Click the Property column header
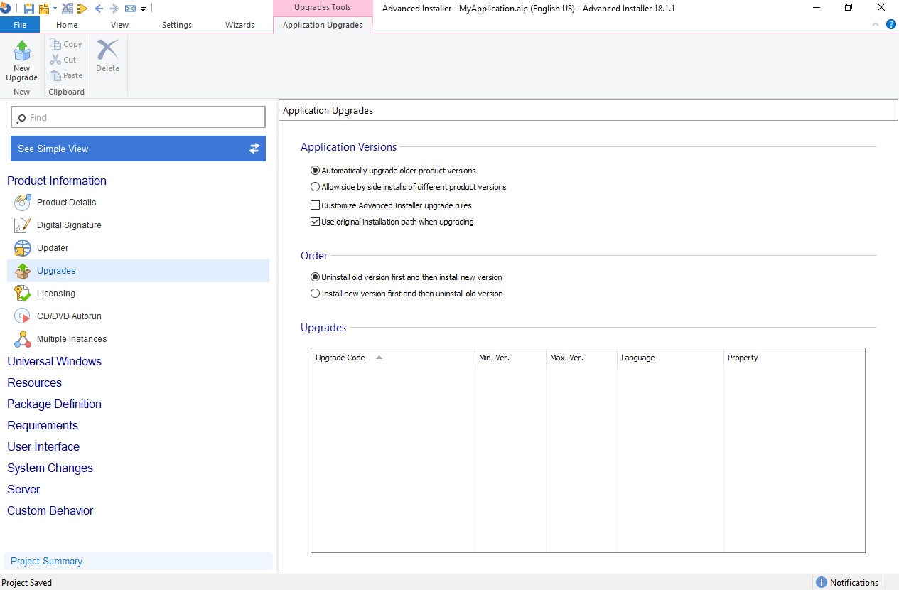Viewport: 899px width, 590px height. coord(794,358)
